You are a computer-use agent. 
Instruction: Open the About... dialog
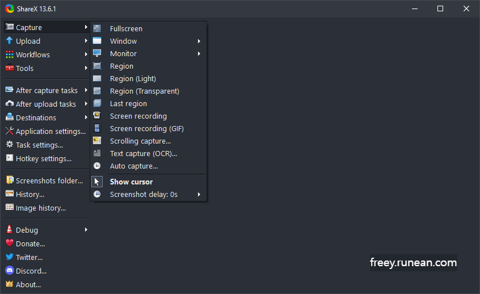(47, 284)
